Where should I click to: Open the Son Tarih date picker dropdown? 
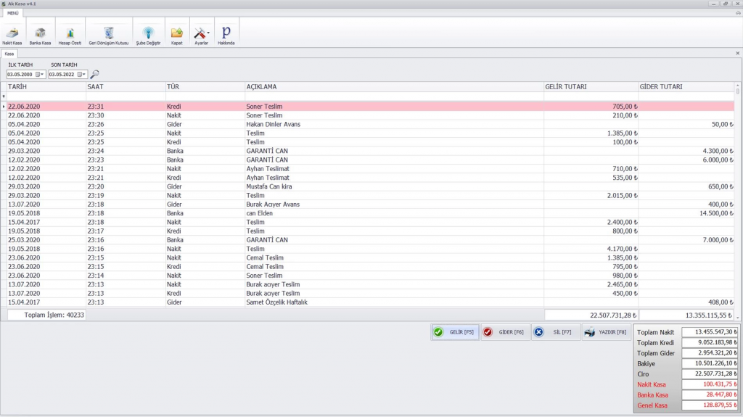tap(83, 74)
